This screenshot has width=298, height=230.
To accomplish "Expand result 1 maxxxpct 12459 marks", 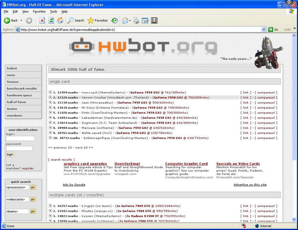I will 50,92.
